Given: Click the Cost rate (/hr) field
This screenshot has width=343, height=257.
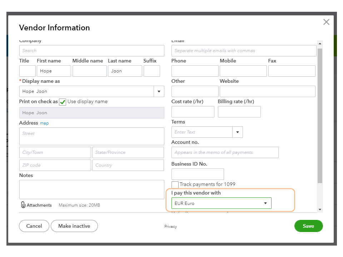Looking at the screenshot, I should (x=193, y=112).
